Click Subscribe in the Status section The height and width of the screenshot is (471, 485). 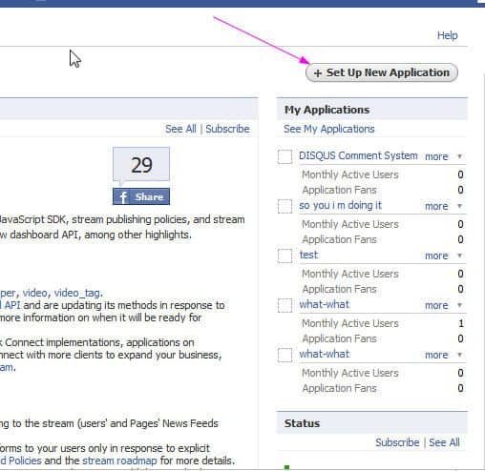tap(397, 442)
